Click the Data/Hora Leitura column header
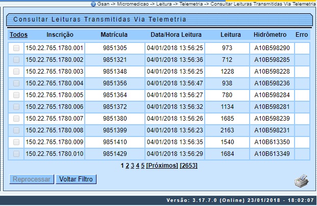This screenshot has height=206, width=317. tap(176, 35)
